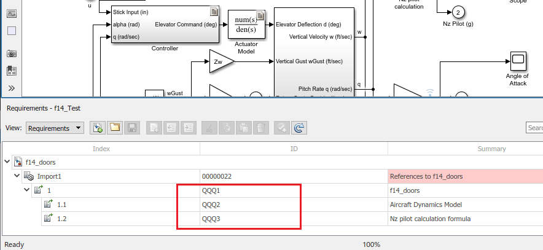The image size is (543, 250).
Task: Open a requirement set with folder icon
Action: (115, 128)
